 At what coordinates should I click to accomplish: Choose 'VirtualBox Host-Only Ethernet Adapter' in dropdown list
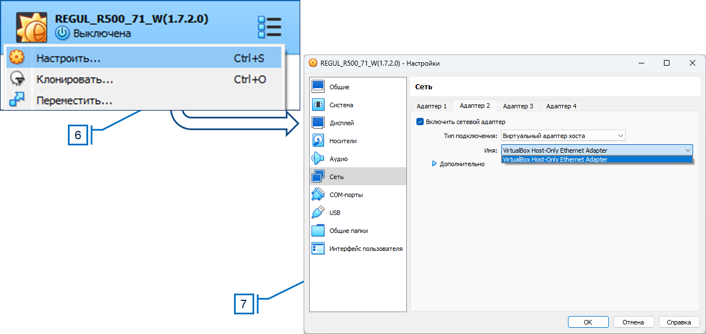coord(597,159)
